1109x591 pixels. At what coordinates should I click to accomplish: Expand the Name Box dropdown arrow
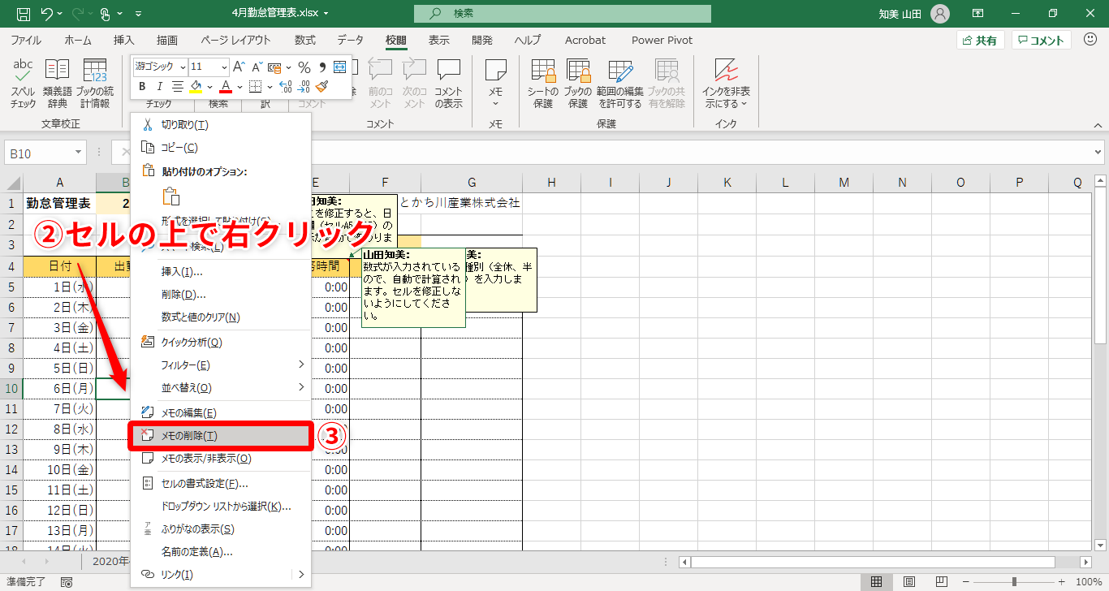coord(79,153)
